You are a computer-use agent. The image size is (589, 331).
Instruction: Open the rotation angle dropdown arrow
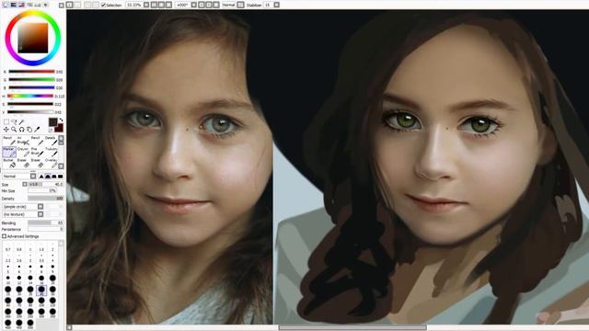[x=194, y=5]
